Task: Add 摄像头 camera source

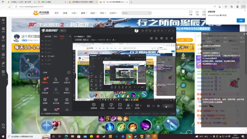Action: pyautogui.click(x=103, y=106)
